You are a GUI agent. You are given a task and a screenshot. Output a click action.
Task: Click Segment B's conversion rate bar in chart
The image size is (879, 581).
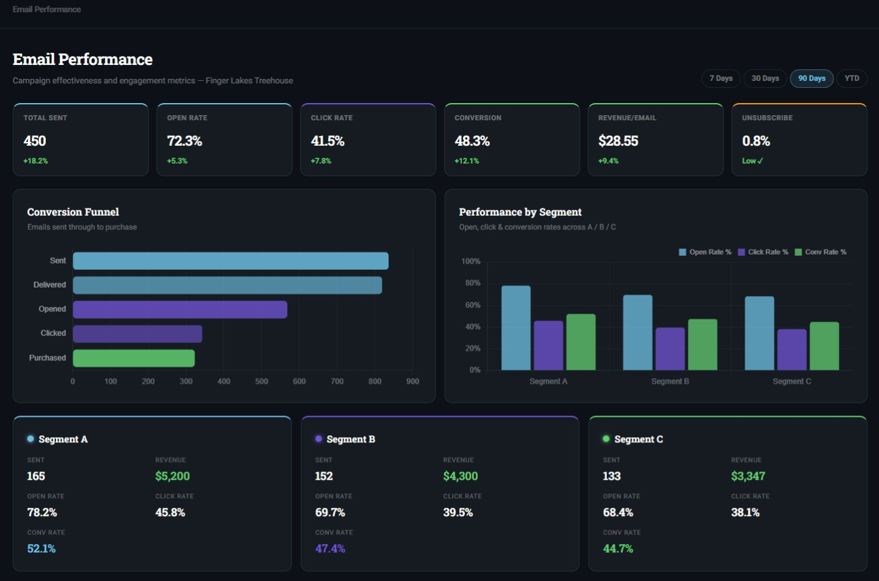(703, 344)
